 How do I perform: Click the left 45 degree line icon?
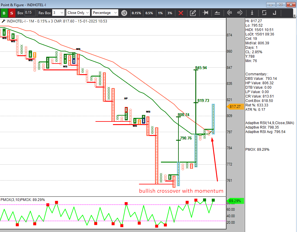[229, 13]
